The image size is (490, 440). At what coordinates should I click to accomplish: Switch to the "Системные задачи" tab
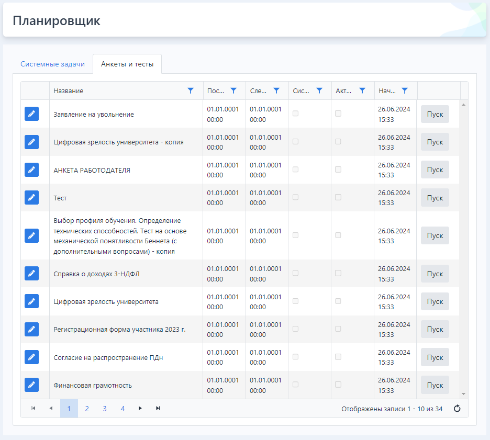52,64
